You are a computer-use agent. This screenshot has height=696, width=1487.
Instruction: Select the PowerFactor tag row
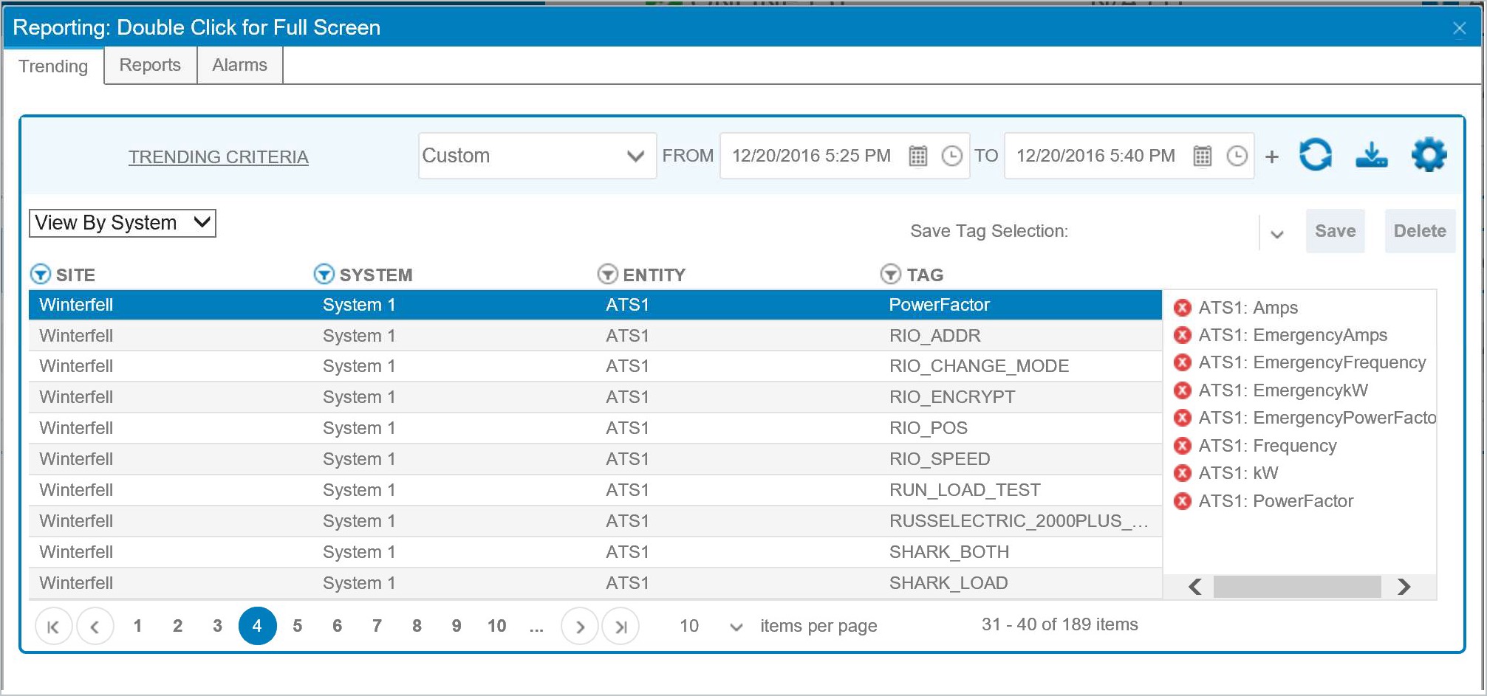click(x=595, y=305)
